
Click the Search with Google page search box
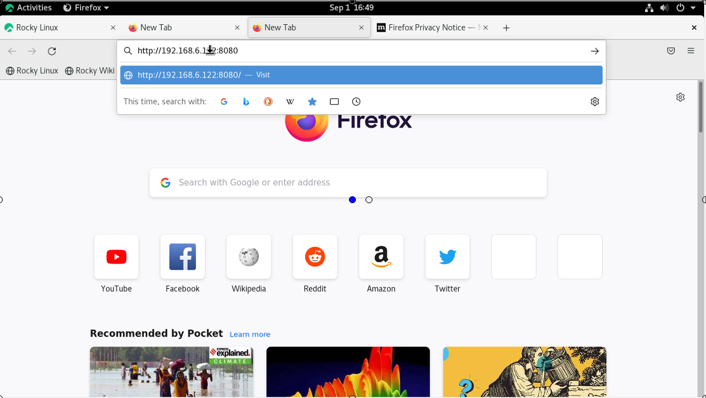[348, 183]
